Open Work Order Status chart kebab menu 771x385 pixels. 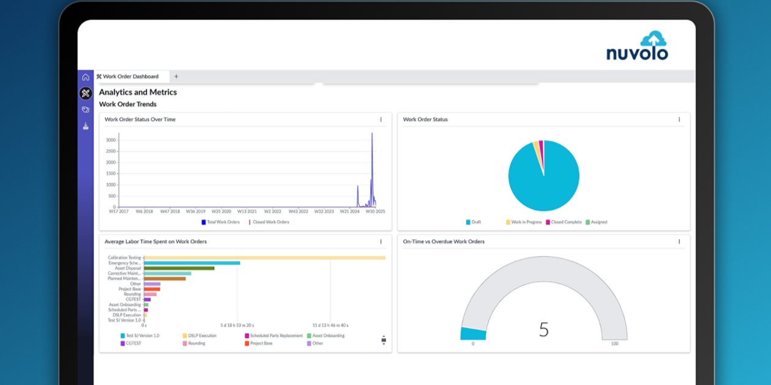679,120
